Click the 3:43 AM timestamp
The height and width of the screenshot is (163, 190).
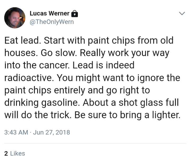click(x=16, y=132)
